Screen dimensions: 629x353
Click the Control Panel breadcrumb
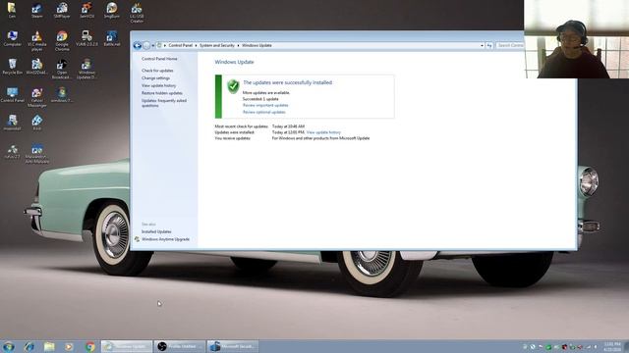tap(180, 46)
